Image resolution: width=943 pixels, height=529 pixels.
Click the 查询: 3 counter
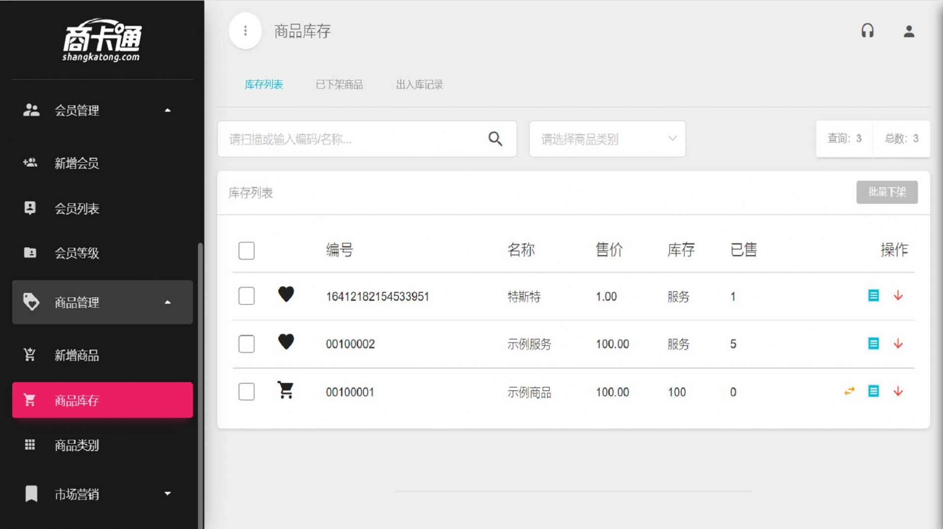pyautogui.click(x=844, y=139)
